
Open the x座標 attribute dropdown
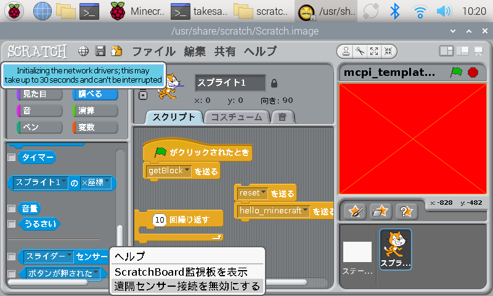pyautogui.click(x=96, y=183)
